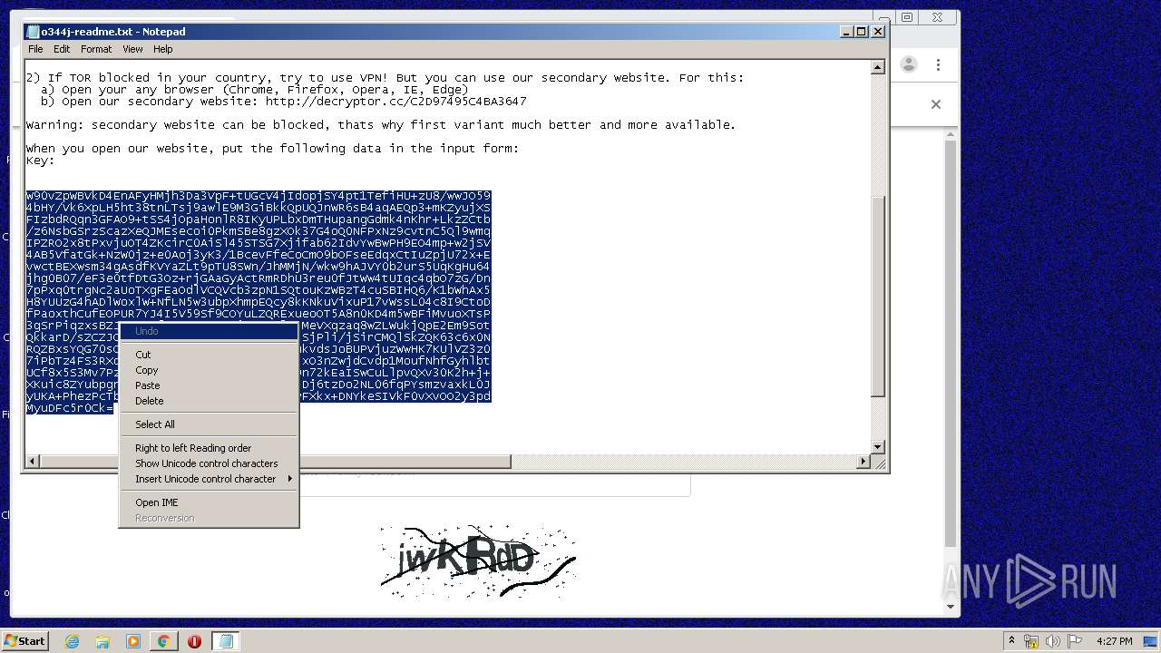Open the red Opera icon in taskbar

[x=194, y=641]
